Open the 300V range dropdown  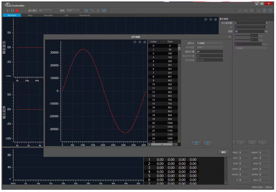(73, 11)
